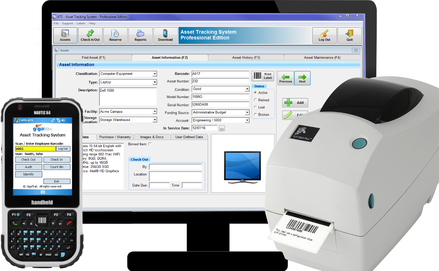
Task: Tap the Identify button on the handheld
Action: [x=28, y=174]
